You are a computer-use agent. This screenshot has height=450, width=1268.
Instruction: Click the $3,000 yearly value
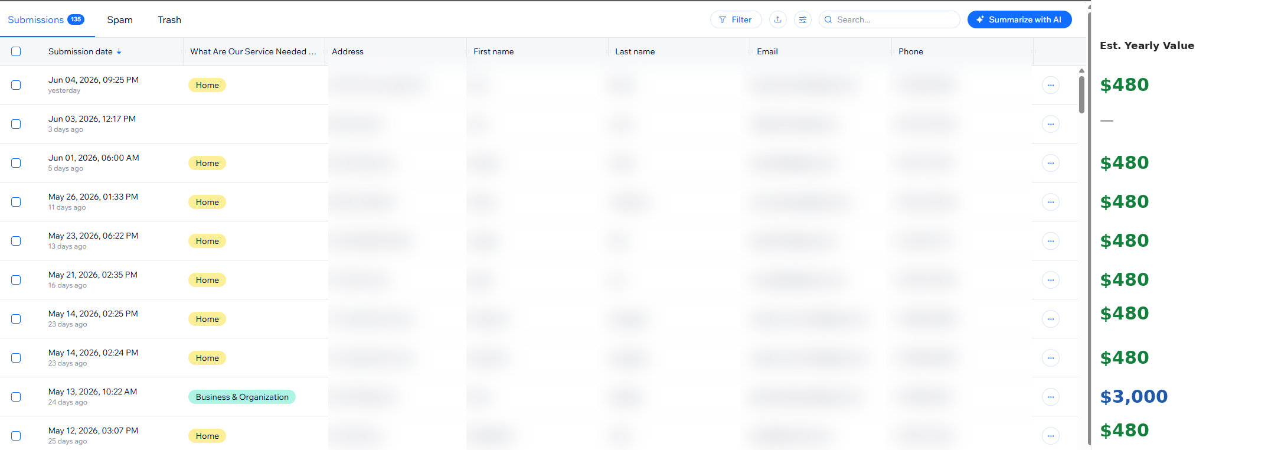pyautogui.click(x=1133, y=396)
